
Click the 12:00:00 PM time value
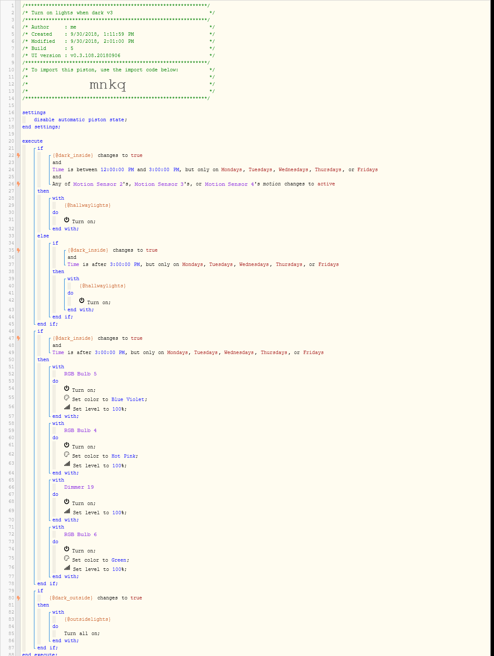point(117,169)
